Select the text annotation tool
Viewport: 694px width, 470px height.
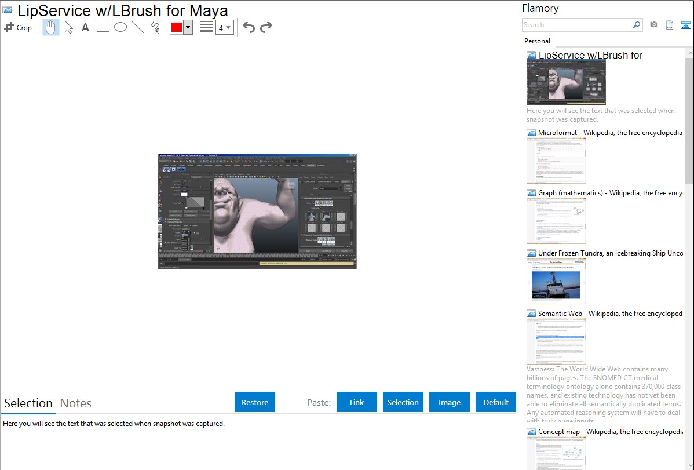click(85, 27)
